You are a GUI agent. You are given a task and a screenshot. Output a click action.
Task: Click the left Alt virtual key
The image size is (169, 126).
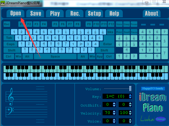[28, 56]
